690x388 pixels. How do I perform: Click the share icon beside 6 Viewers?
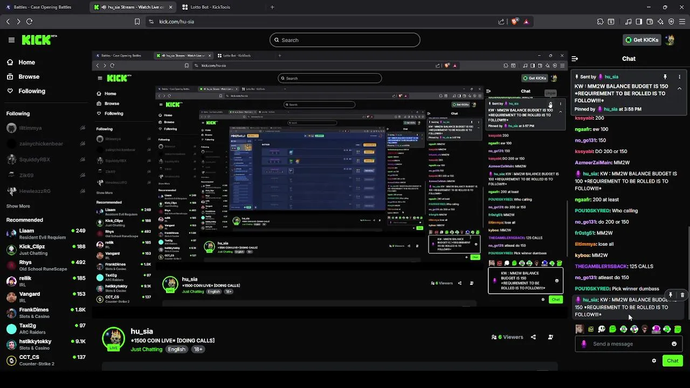pyautogui.click(x=533, y=337)
